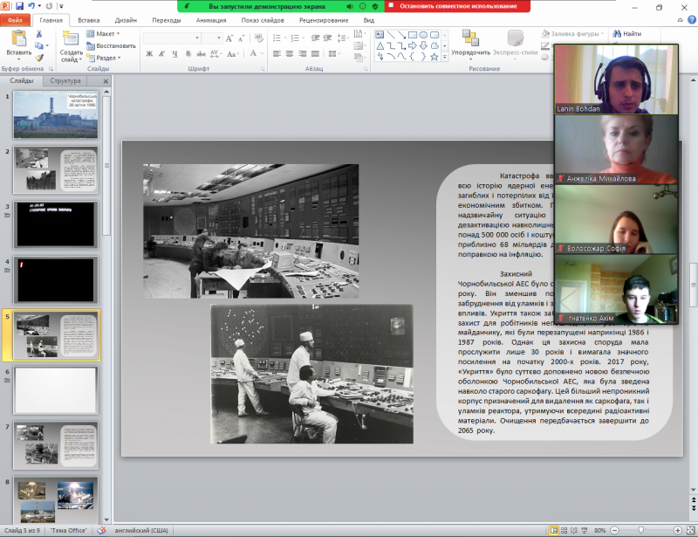
Task: Choose the right arrow shape
Action: coord(413,45)
